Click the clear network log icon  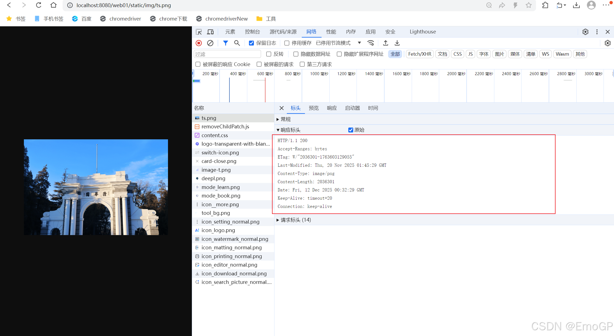click(210, 43)
